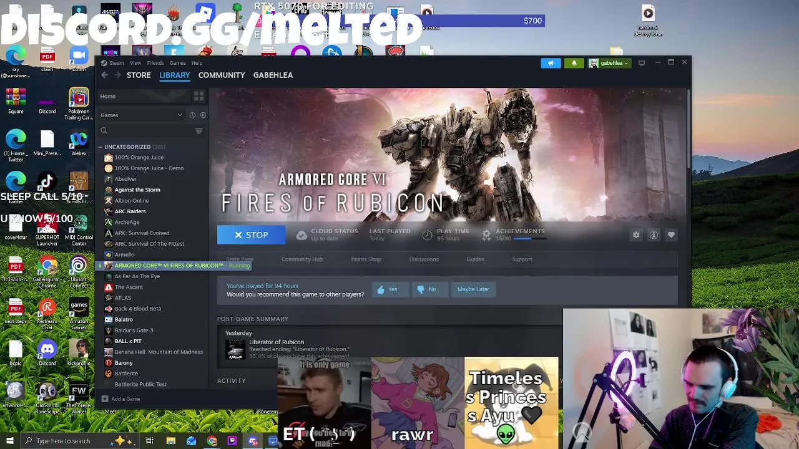799x449 pixels.
Task: Open game settings gear for Armored Core VI
Action: point(636,235)
